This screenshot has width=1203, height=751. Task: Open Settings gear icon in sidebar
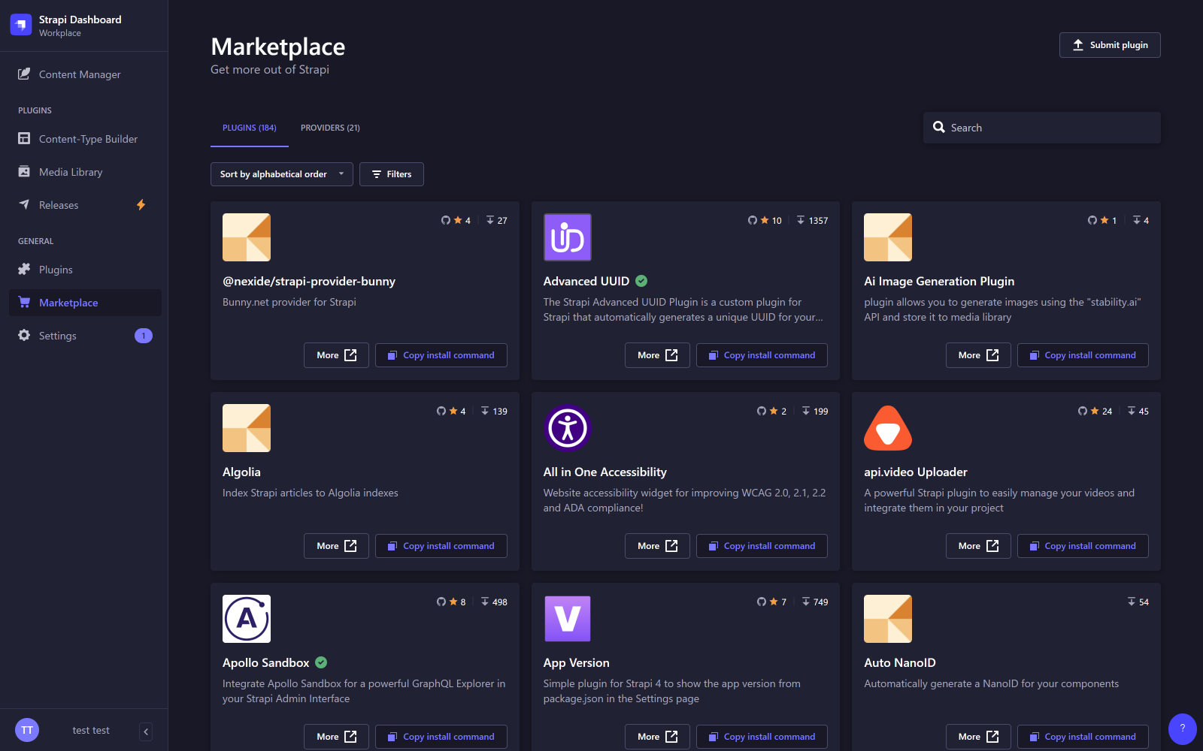(x=24, y=335)
